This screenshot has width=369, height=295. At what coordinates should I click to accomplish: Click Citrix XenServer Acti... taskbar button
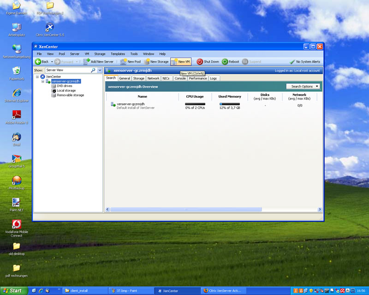point(225,291)
